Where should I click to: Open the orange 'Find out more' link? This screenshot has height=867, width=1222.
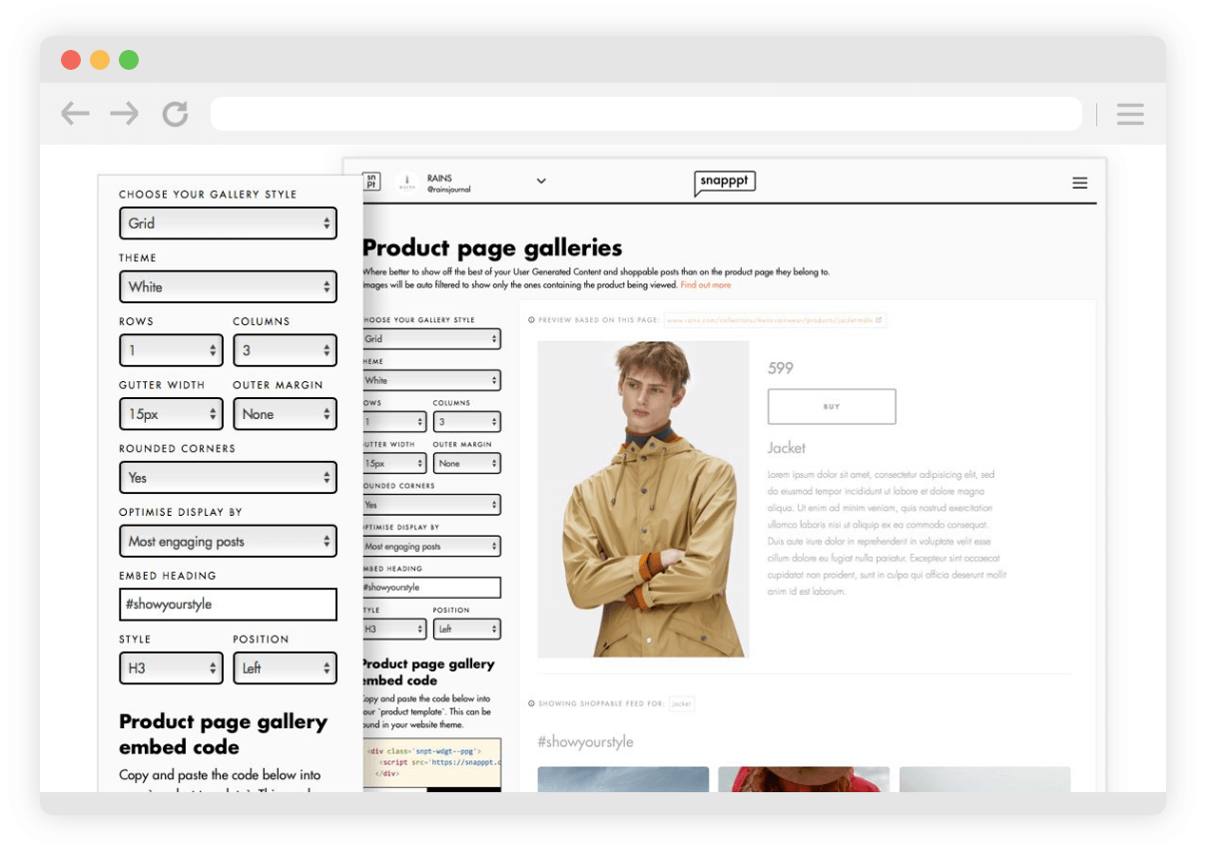[x=706, y=285]
